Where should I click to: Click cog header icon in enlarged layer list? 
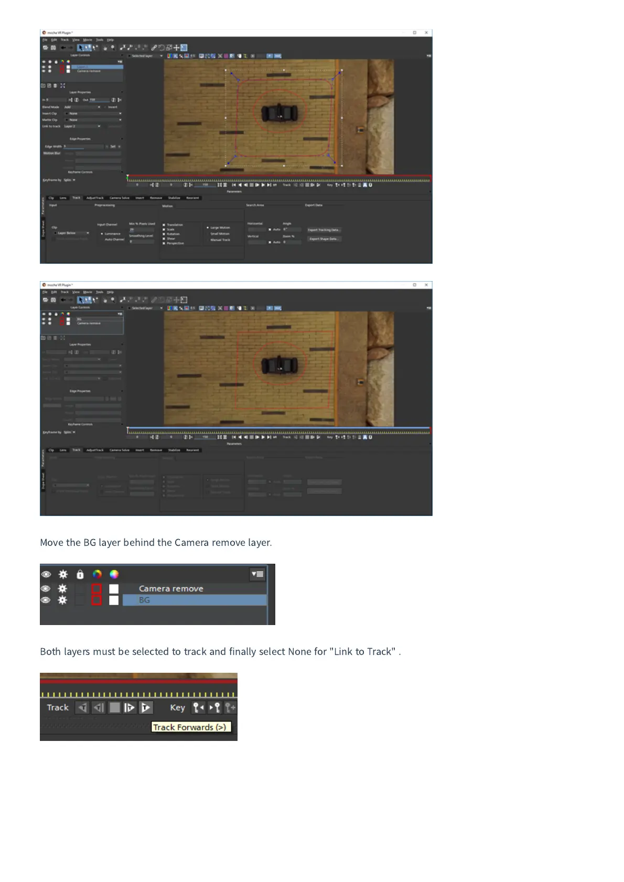pyautogui.click(x=63, y=574)
